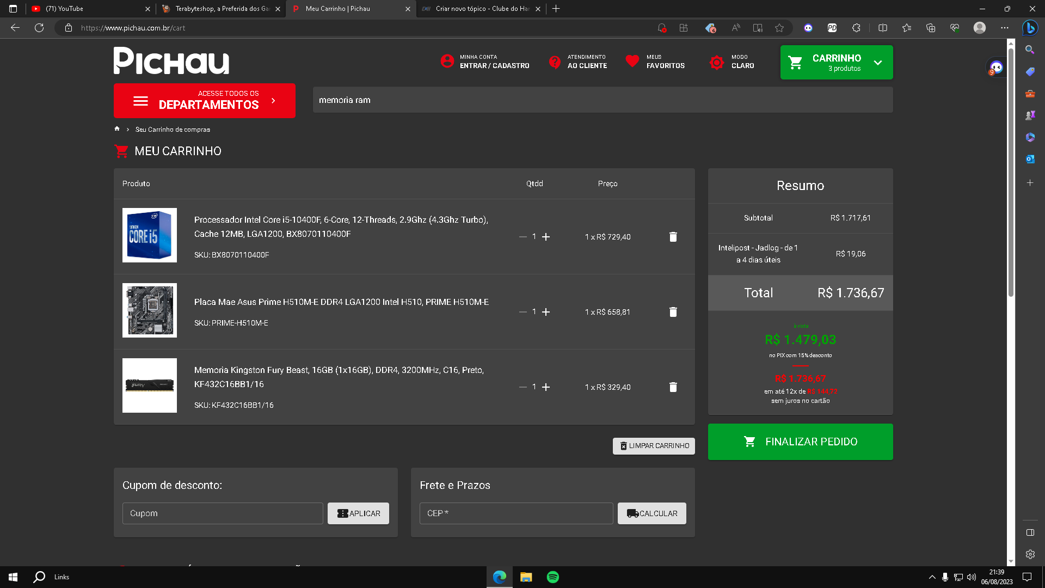Open Meus Favoritos heart icon
Image resolution: width=1045 pixels, height=588 pixels.
tap(632, 61)
